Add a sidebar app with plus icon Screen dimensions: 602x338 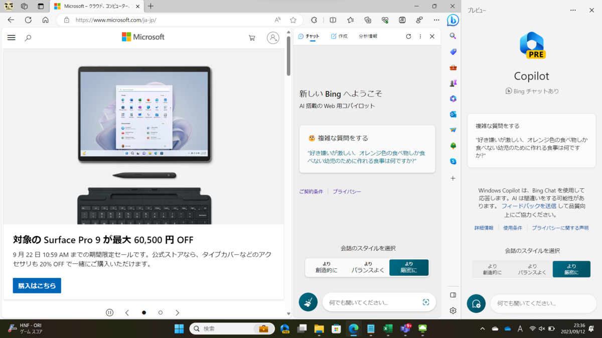[453, 178]
